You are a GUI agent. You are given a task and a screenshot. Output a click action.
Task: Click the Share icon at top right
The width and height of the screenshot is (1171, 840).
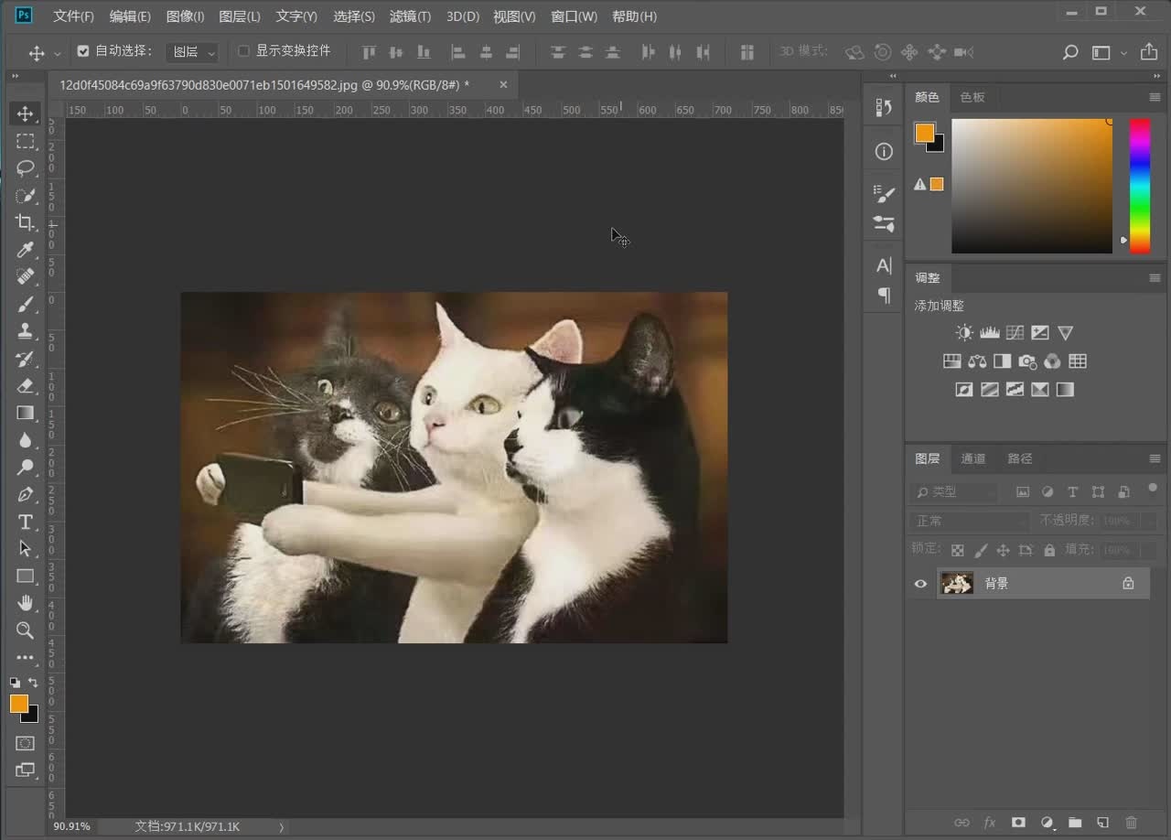click(1149, 52)
